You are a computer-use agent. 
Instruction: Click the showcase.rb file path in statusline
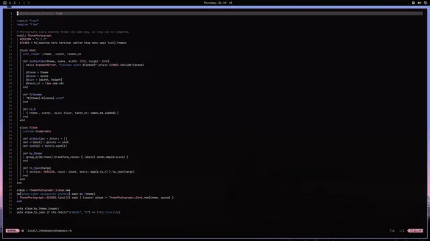[x=49, y=230]
